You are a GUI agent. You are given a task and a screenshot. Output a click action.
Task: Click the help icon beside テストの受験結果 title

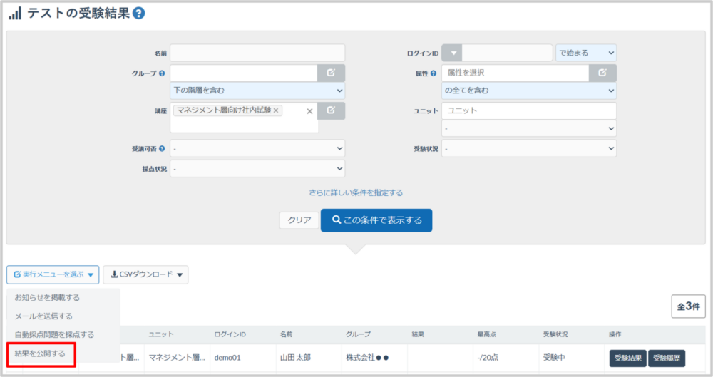(x=139, y=13)
